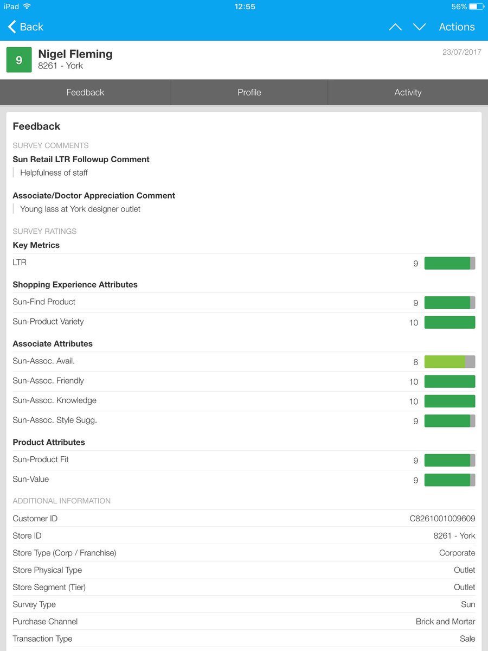Tap the Store ID 8261 - York value
Screen dimensions: 488x651
454,535
